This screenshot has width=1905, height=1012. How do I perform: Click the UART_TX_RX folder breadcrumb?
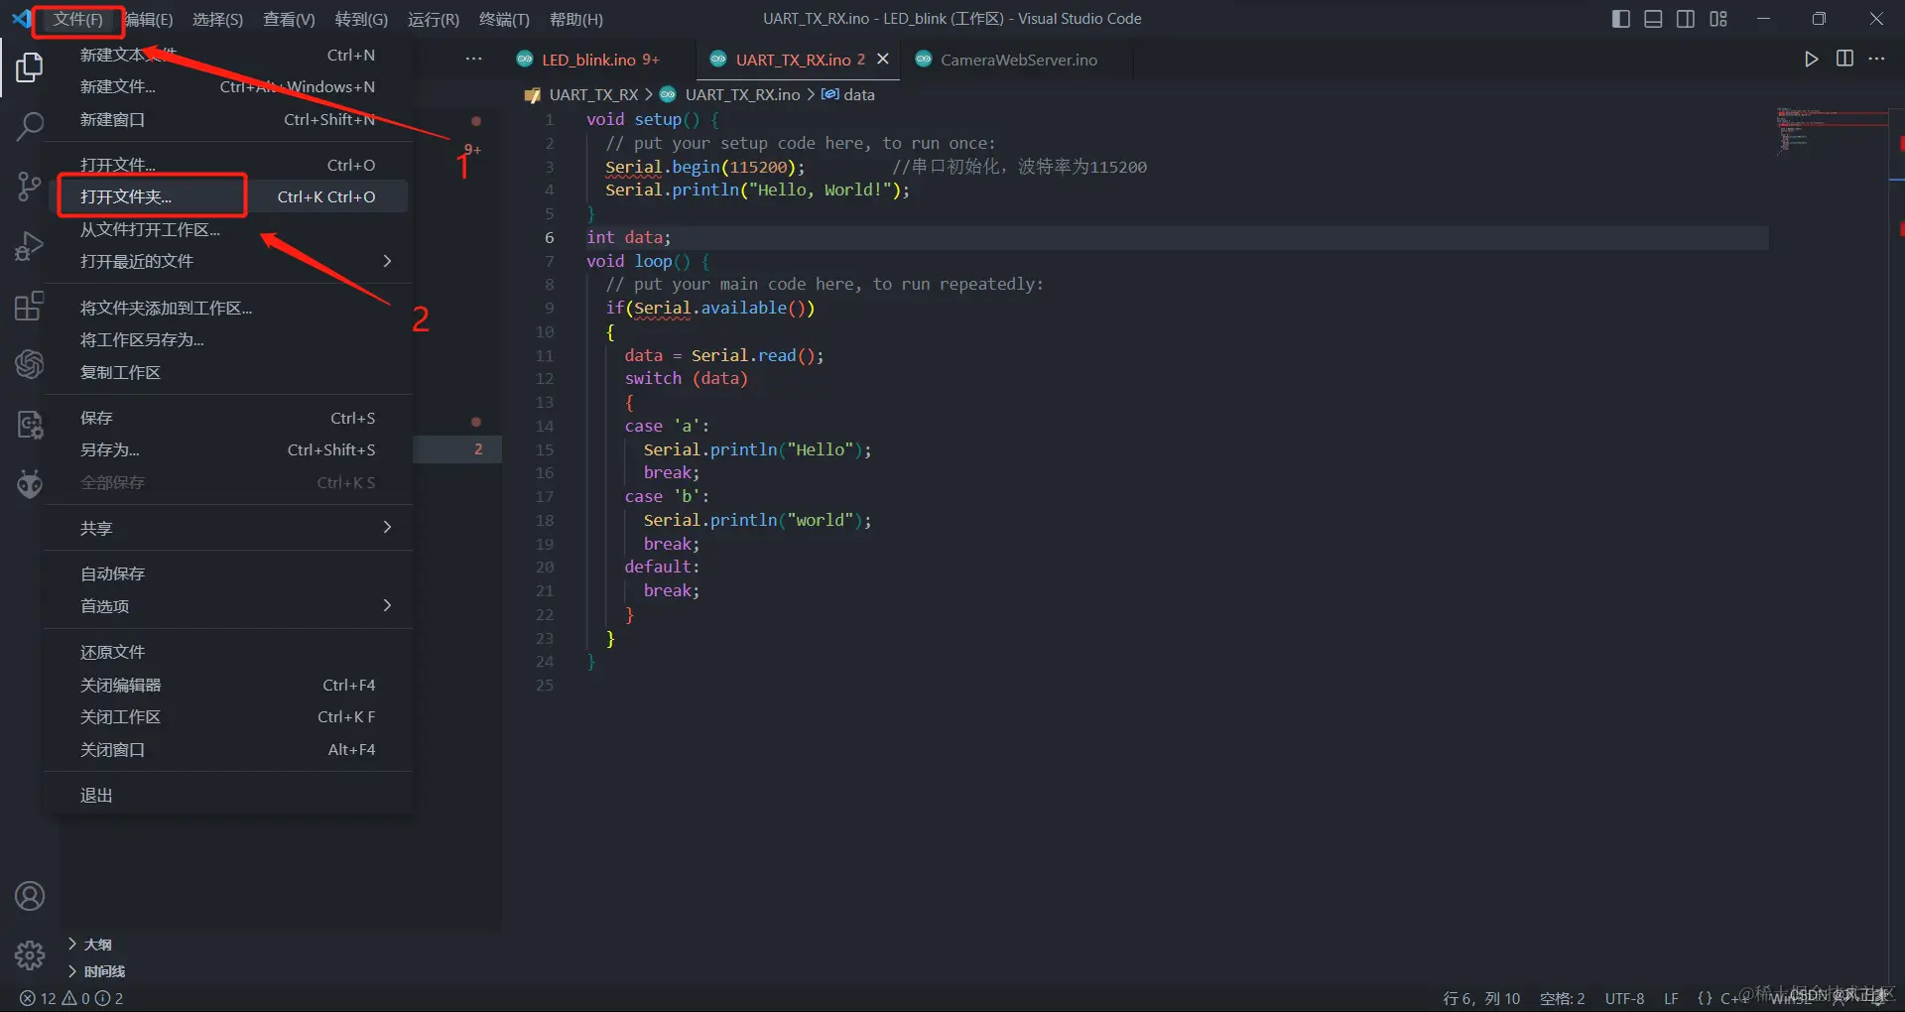[593, 94]
